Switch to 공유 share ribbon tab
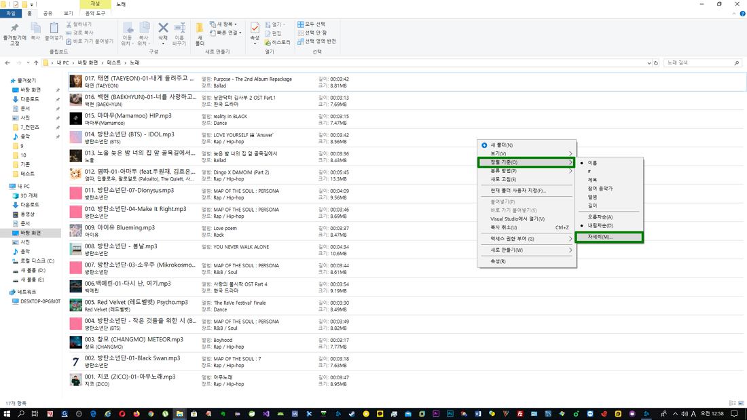Image resolution: width=747 pixels, height=420 pixels. pos(48,14)
